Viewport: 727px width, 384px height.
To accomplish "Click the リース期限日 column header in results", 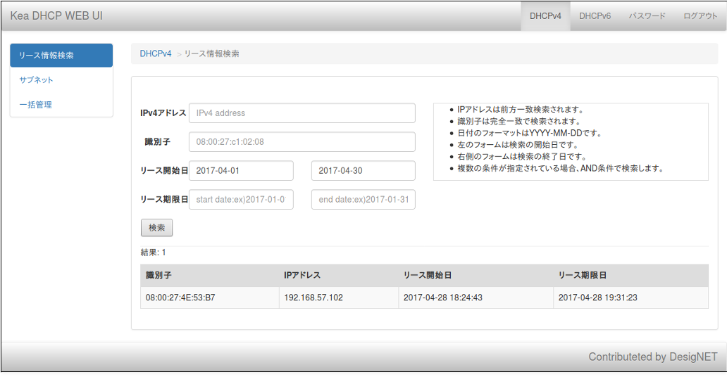I will click(x=582, y=276).
